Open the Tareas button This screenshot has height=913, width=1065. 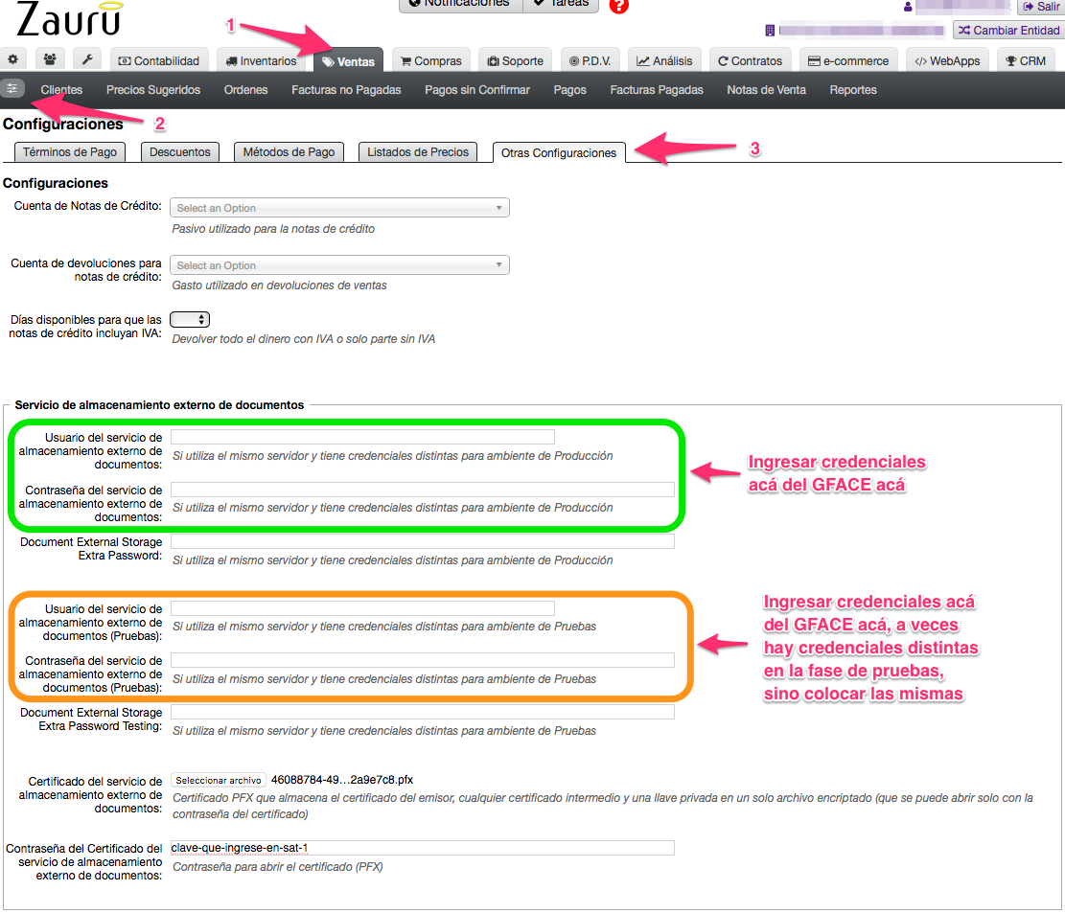click(561, 4)
